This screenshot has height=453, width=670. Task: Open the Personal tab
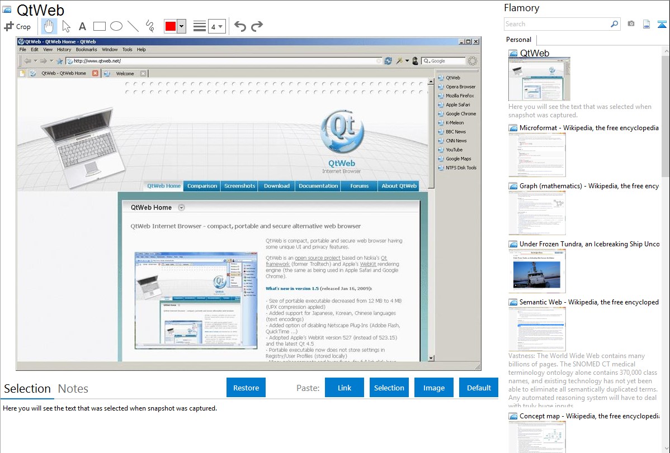(518, 40)
